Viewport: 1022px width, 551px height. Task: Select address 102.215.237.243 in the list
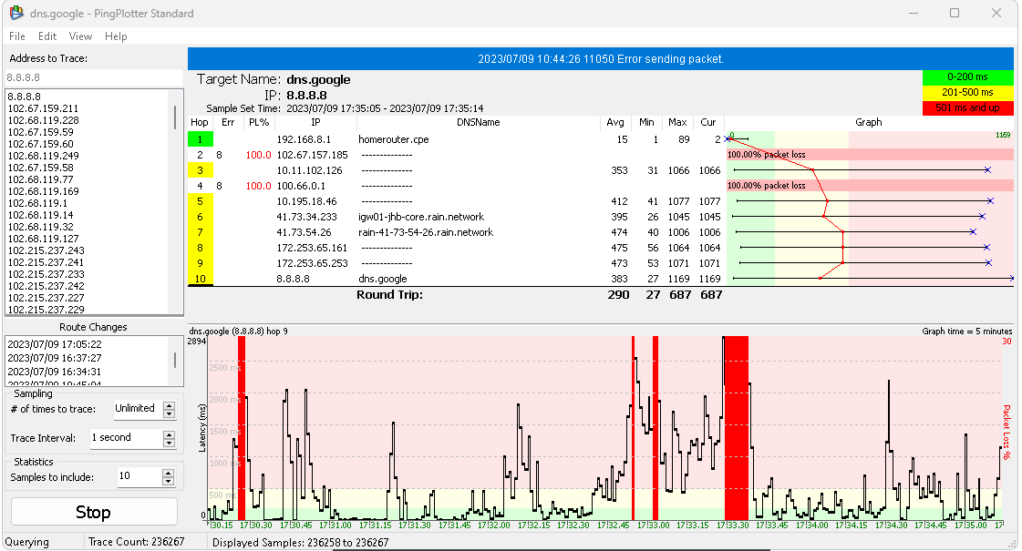46,250
